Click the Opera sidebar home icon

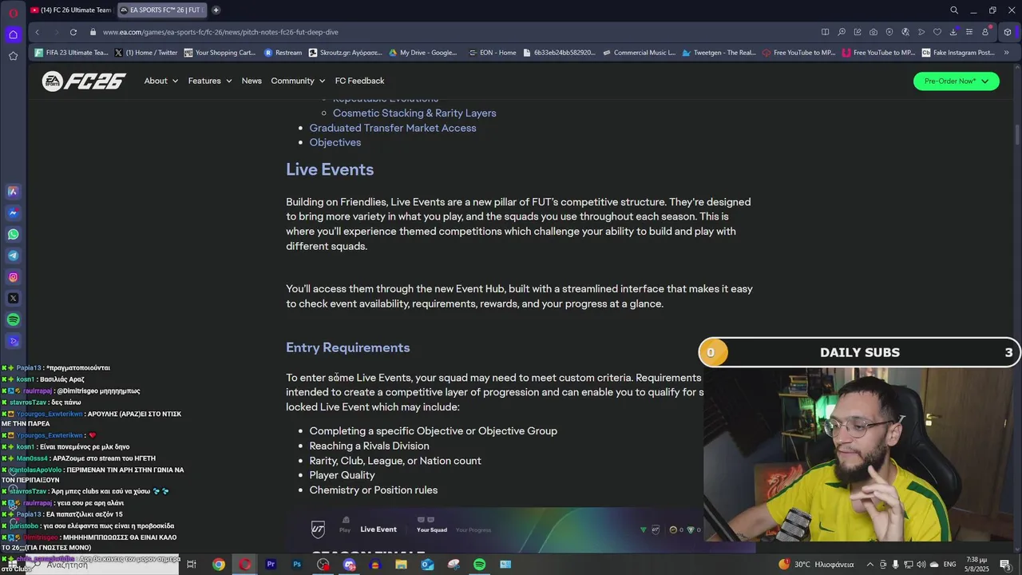click(x=13, y=34)
